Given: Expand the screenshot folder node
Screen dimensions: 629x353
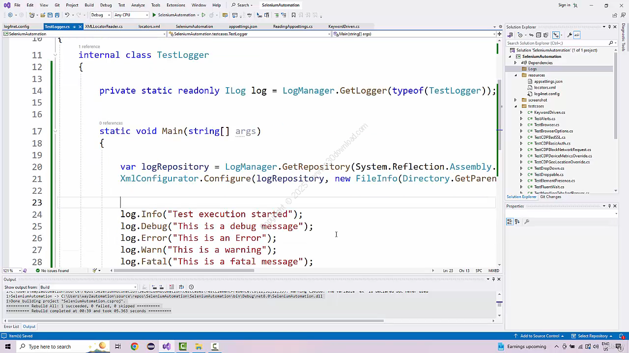Looking at the screenshot, I should [515, 100].
